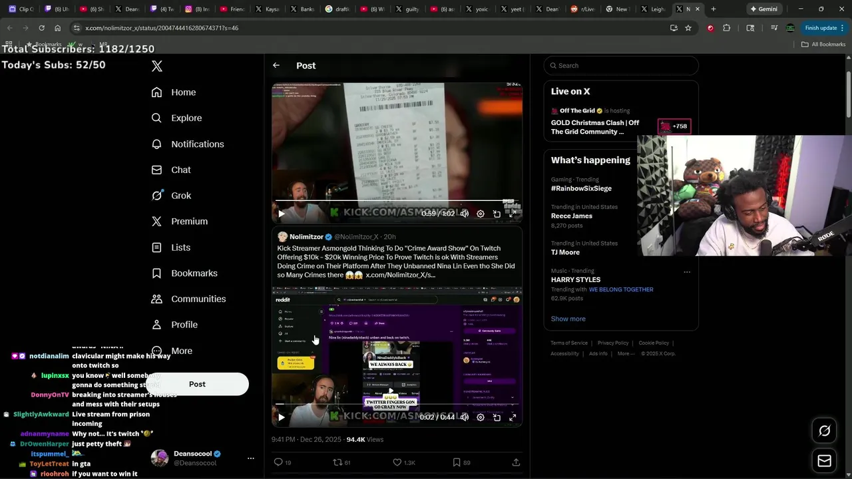Expand the footer More dropdown

626,353
